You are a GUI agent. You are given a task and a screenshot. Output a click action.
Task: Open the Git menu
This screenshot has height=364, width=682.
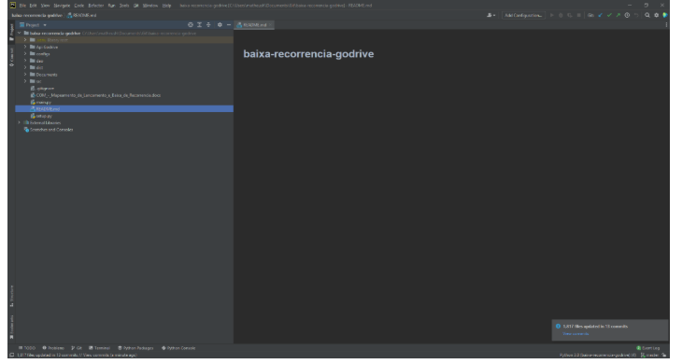click(136, 6)
